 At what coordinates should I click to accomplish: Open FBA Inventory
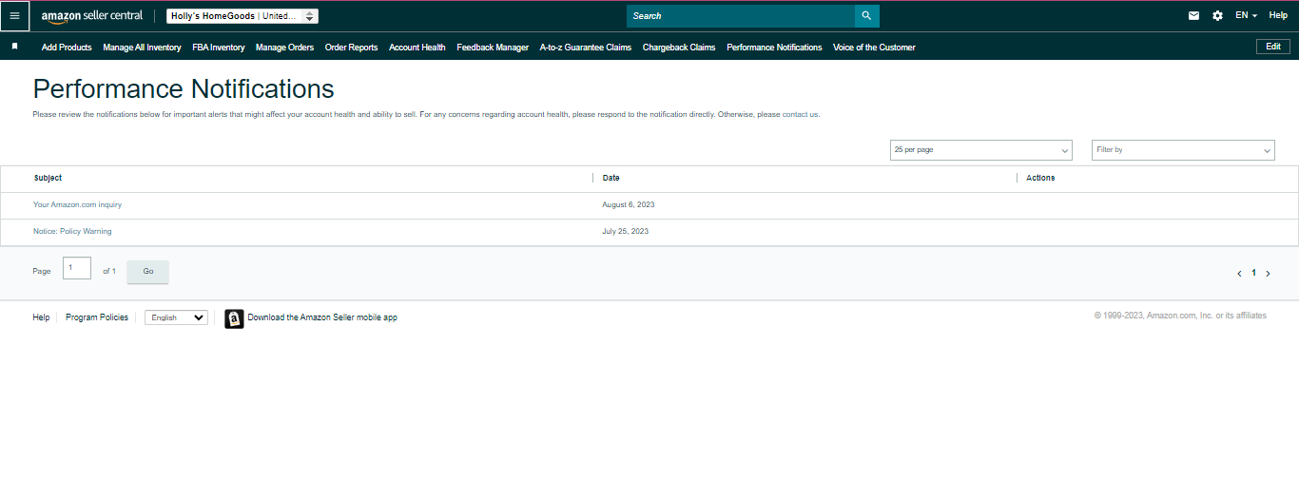[219, 48]
